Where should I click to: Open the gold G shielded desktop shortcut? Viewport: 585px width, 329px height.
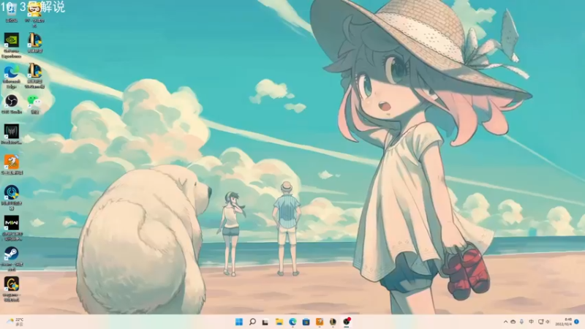tap(12, 289)
